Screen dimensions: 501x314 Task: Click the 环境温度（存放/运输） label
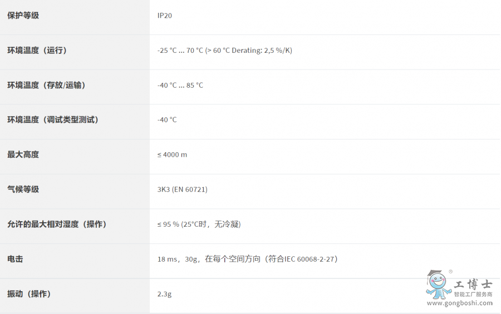[46, 85]
